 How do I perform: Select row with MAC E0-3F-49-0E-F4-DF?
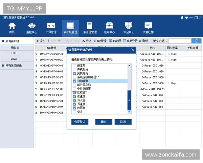[x=51, y=95]
